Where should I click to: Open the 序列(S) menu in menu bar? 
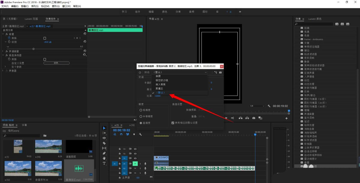click(35, 6)
